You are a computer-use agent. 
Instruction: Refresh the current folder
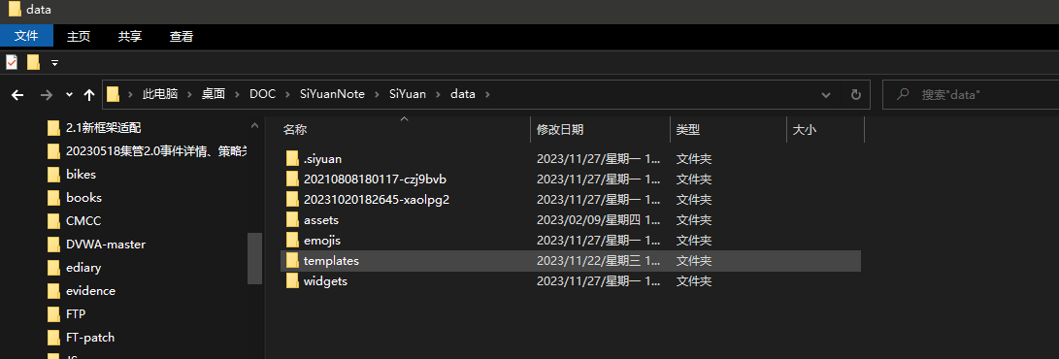856,94
